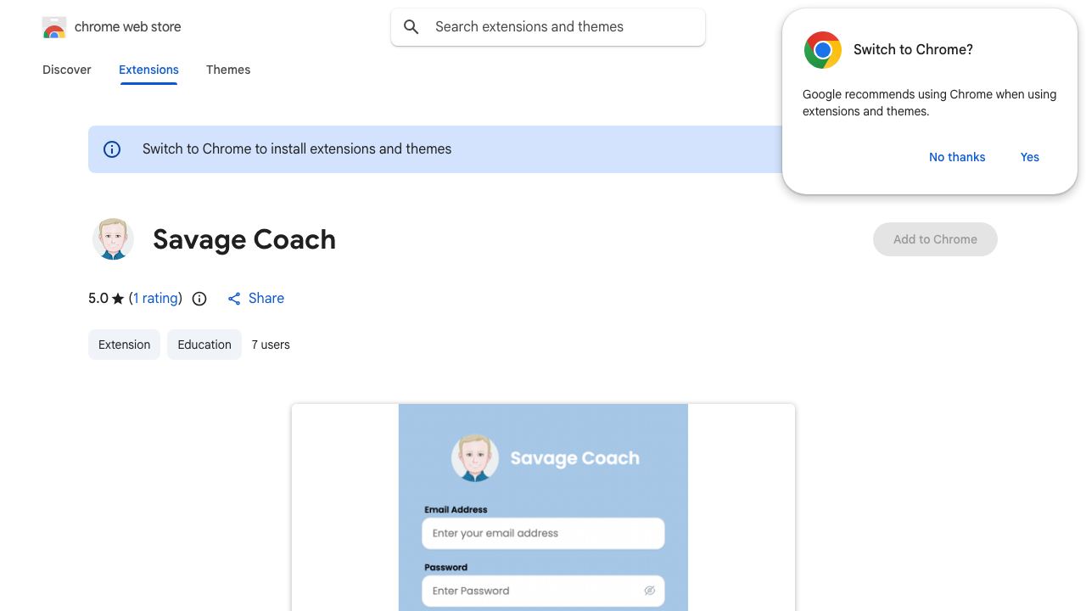Click the Savage Coach avatar icon beside title
This screenshot has width=1086, height=611.
click(113, 238)
